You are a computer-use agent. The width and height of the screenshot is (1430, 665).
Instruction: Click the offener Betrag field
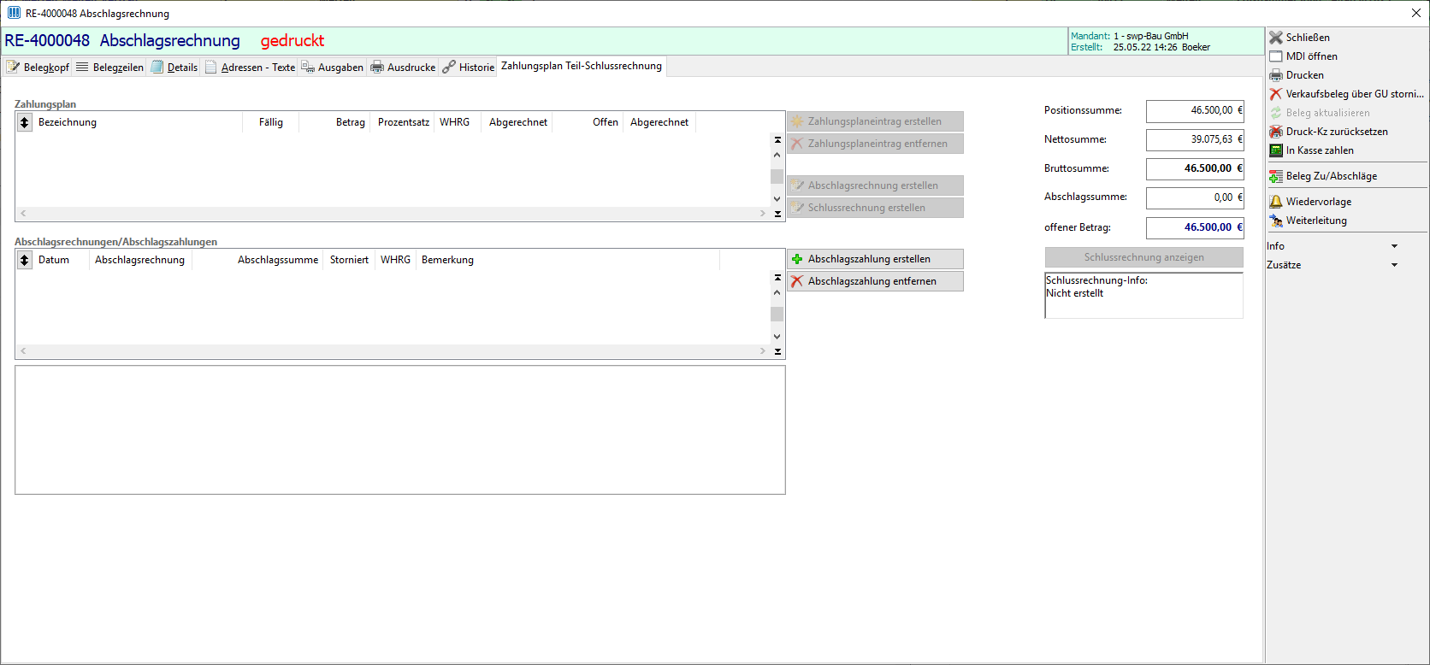click(1195, 228)
